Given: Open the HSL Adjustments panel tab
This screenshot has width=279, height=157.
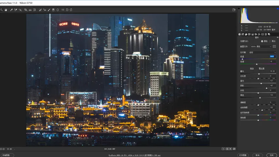Looking at the screenshot, I should point(249,34).
